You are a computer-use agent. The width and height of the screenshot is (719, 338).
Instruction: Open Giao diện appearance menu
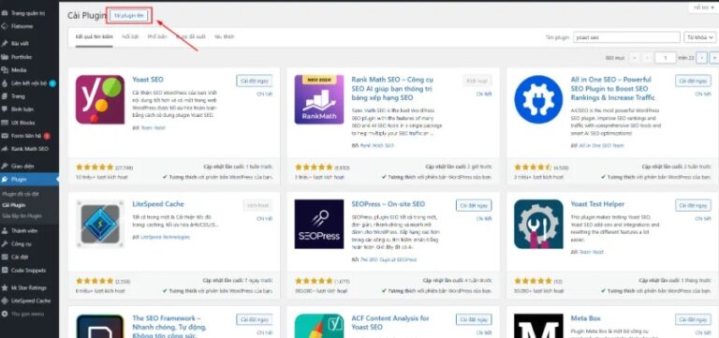tap(22, 166)
